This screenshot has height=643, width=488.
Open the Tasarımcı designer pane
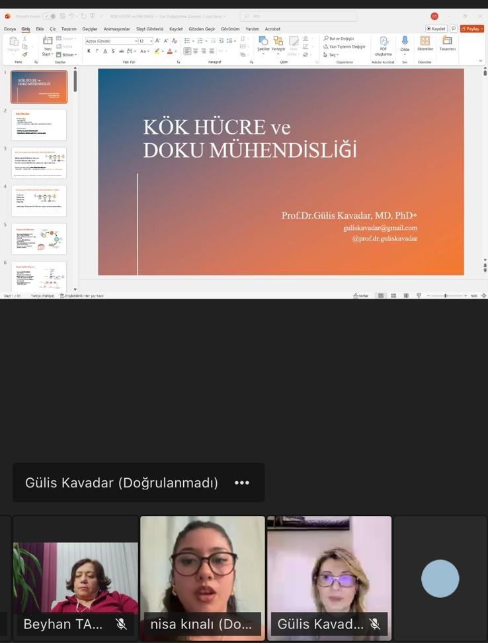click(447, 42)
